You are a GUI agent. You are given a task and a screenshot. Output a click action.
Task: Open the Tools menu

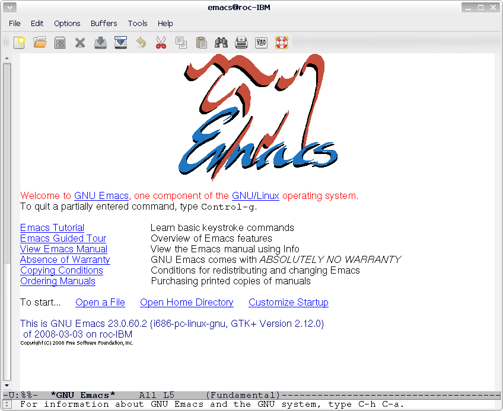[x=138, y=23]
